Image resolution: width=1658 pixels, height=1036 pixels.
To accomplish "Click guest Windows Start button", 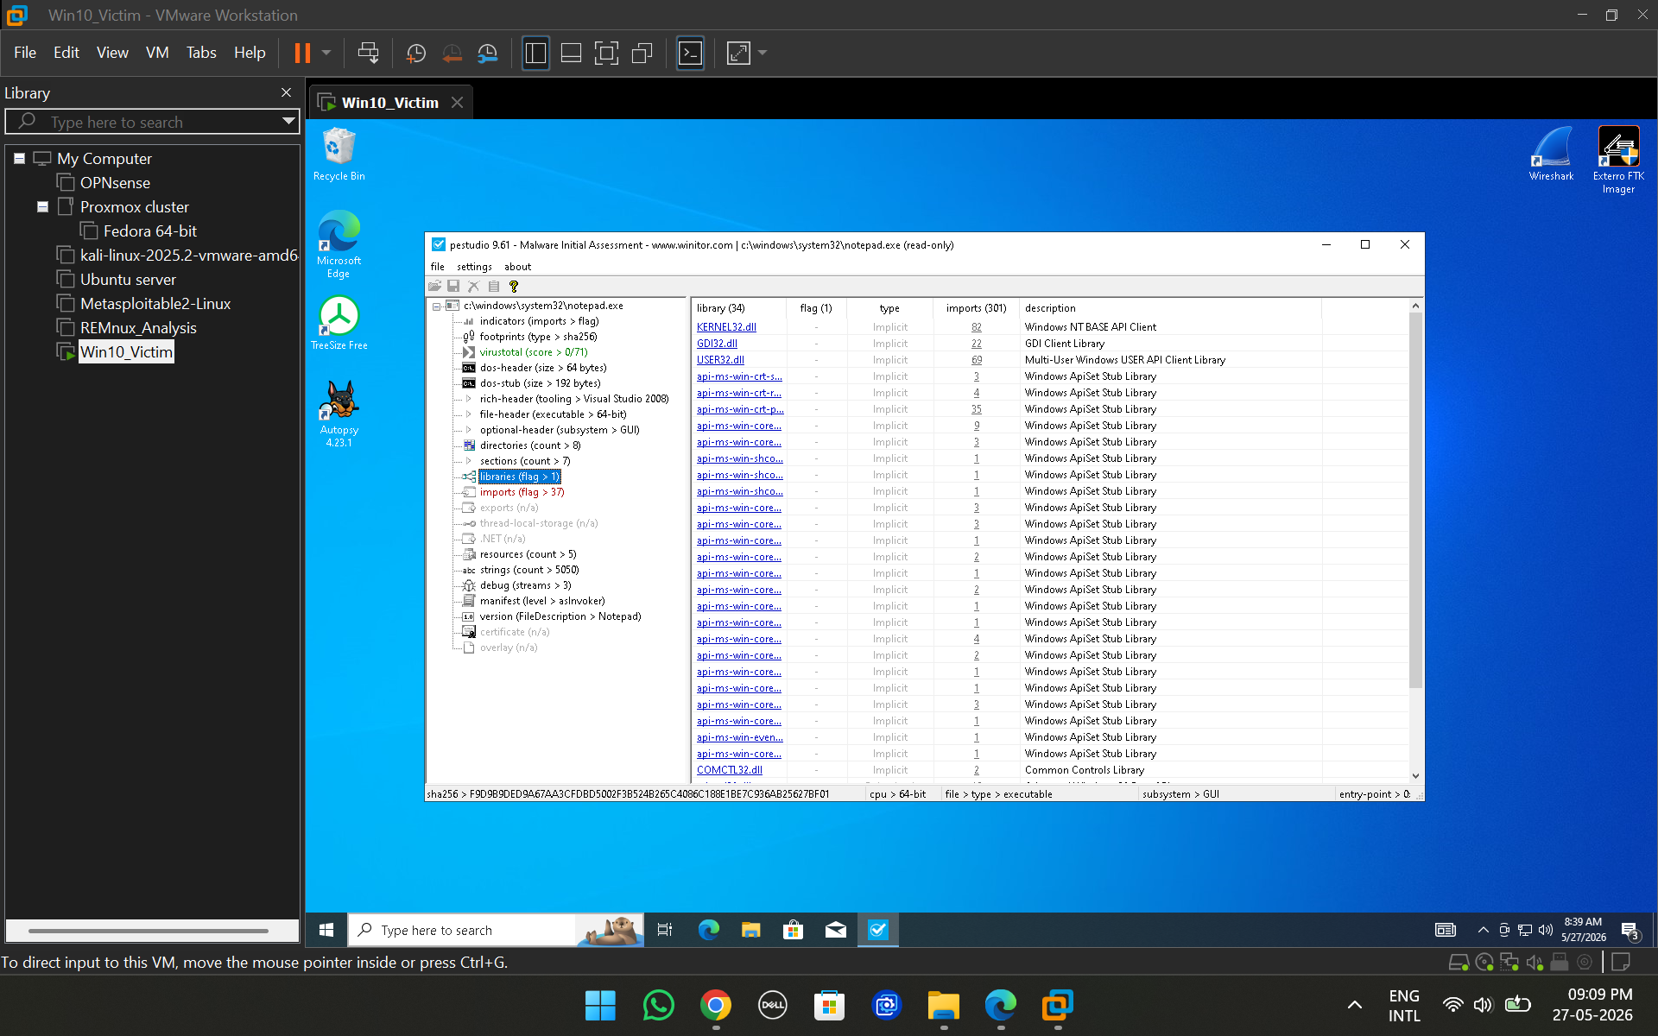I will pyautogui.click(x=326, y=930).
